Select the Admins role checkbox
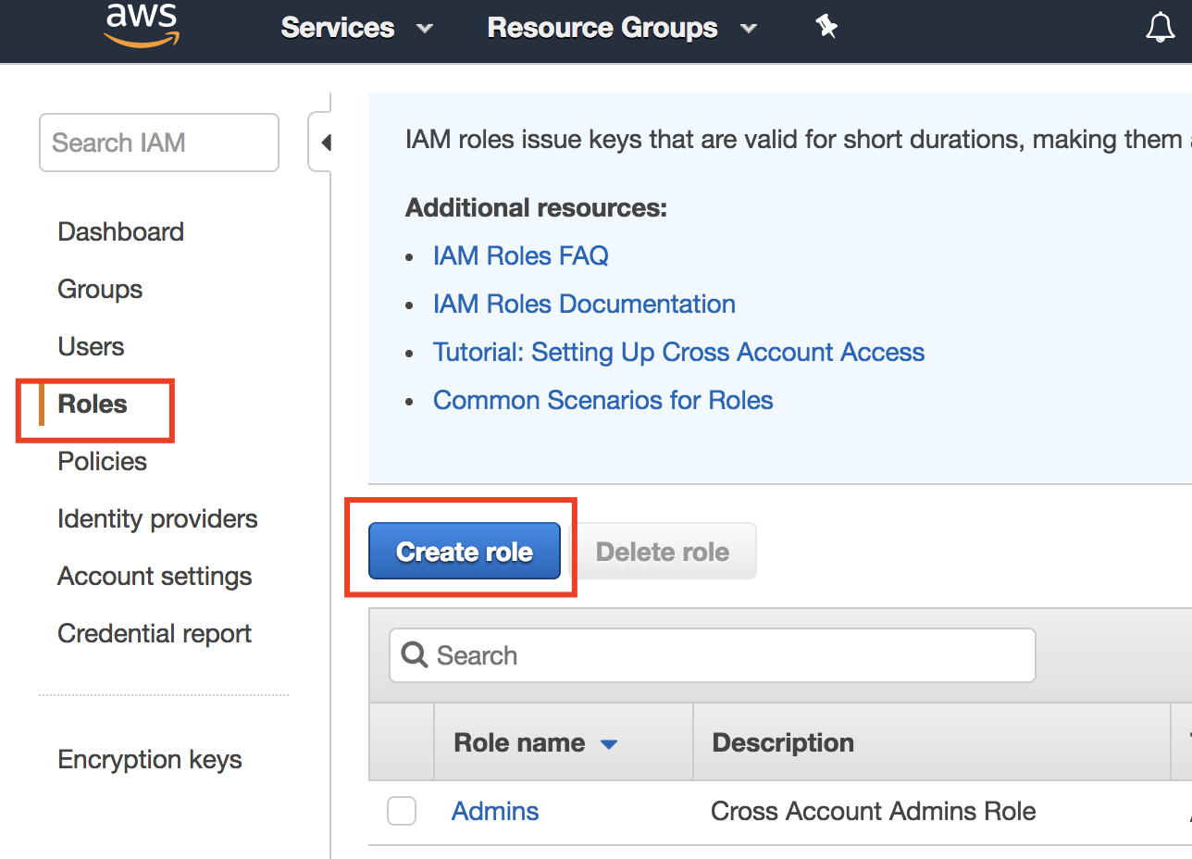This screenshot has height=859, width=1192. point(401,812)
